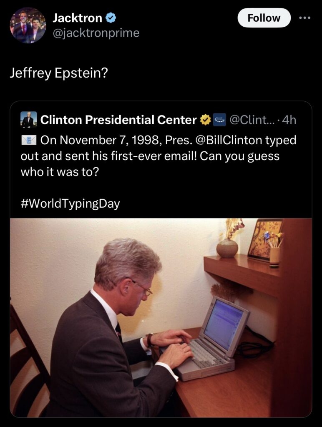
Task: Click the Clinton Presidential Center avatar
Action: pyautogui.click(x=29, y=120)
